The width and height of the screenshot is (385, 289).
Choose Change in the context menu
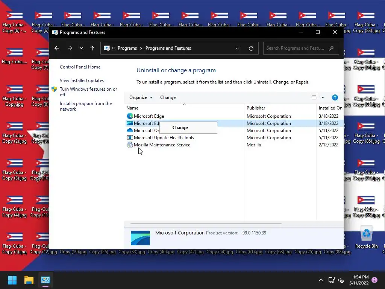(188, 128)
